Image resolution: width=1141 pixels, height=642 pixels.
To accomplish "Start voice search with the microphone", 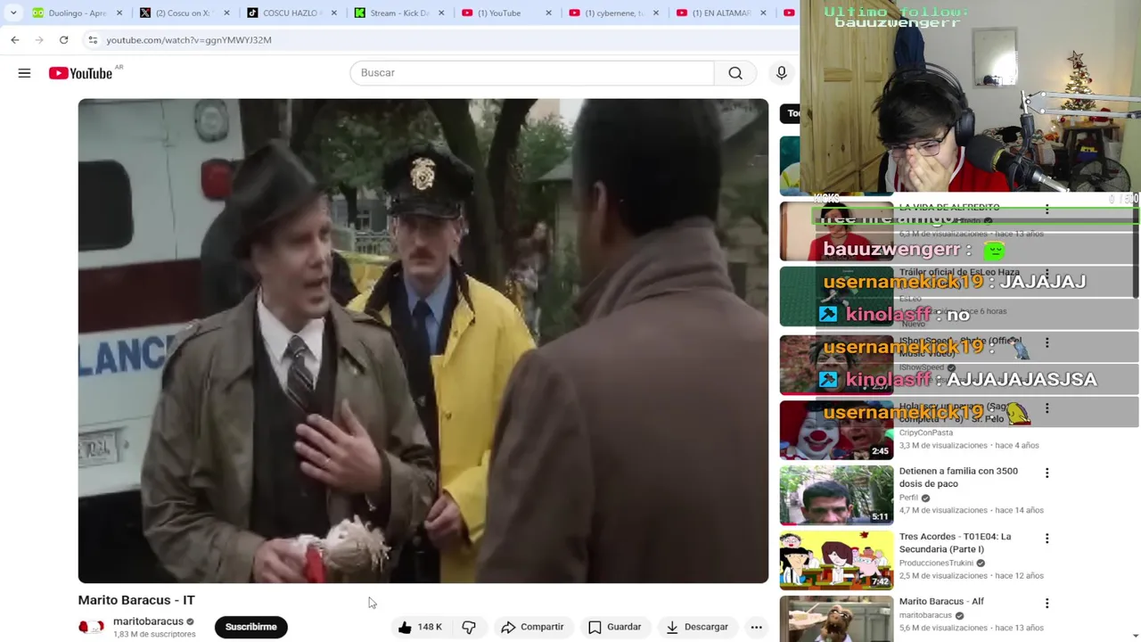I will click(x=781, y=73).
